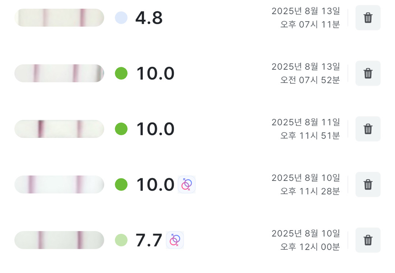Delete the 7.7 reading entry
395x273 pixels.
coord(368,240)
